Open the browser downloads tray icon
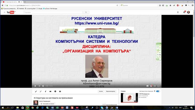195x110 pixels. point(167,5)
